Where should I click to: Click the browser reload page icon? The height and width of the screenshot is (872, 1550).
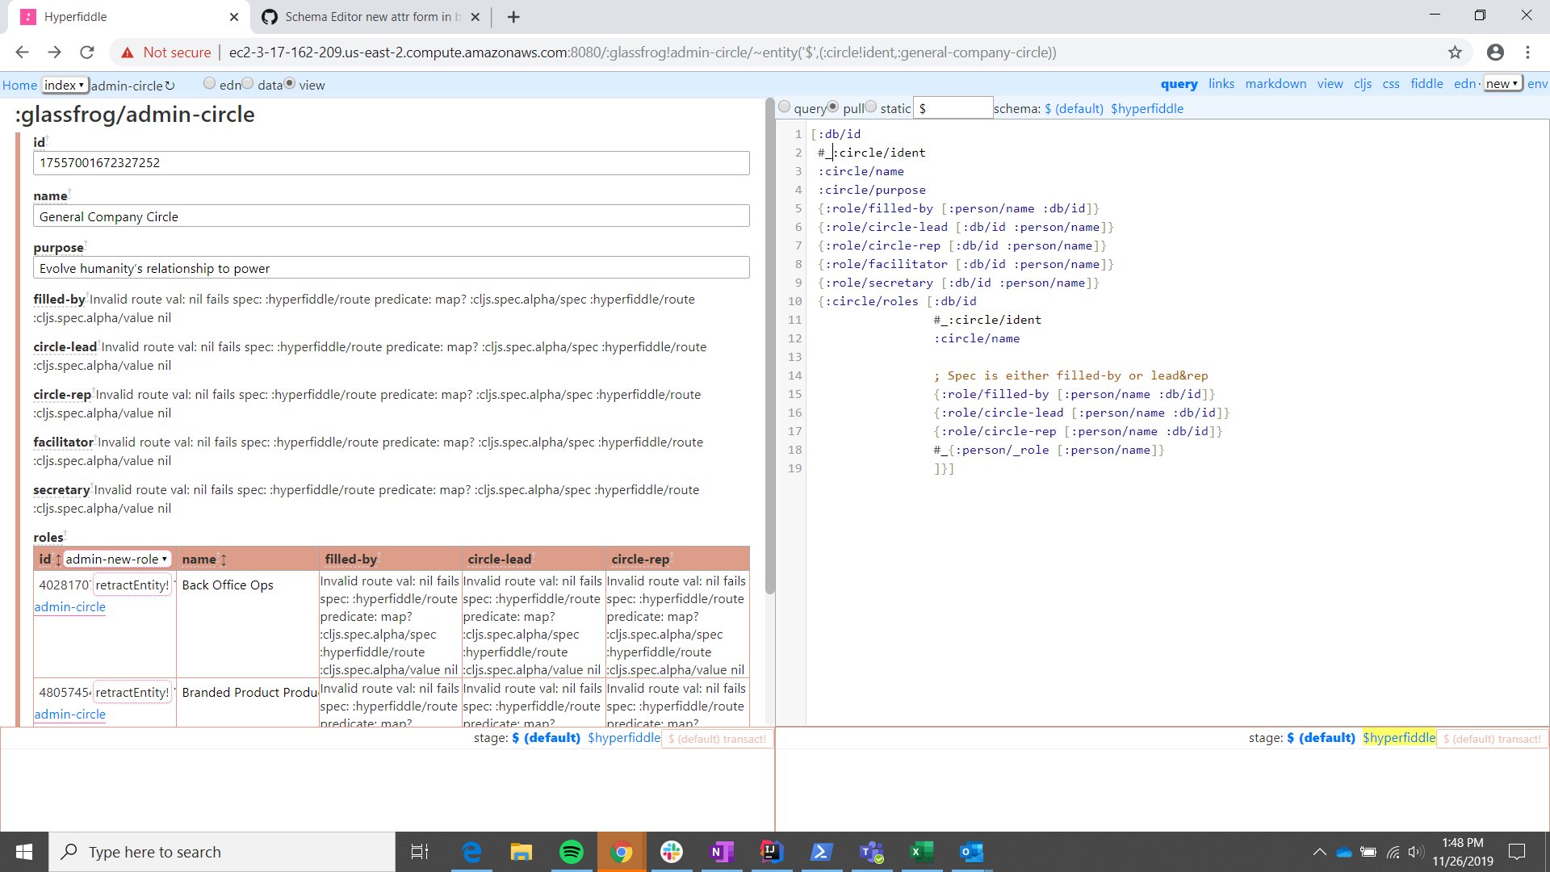point(87,52)
